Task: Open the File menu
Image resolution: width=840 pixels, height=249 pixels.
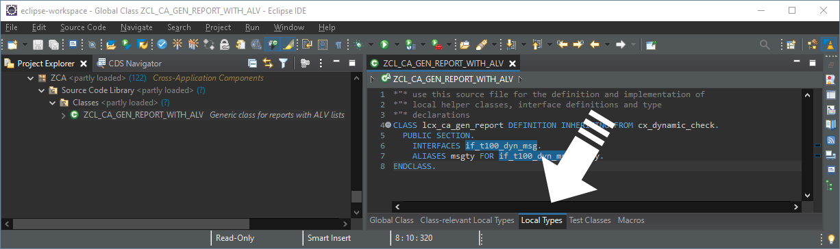Action: [12, 27]
